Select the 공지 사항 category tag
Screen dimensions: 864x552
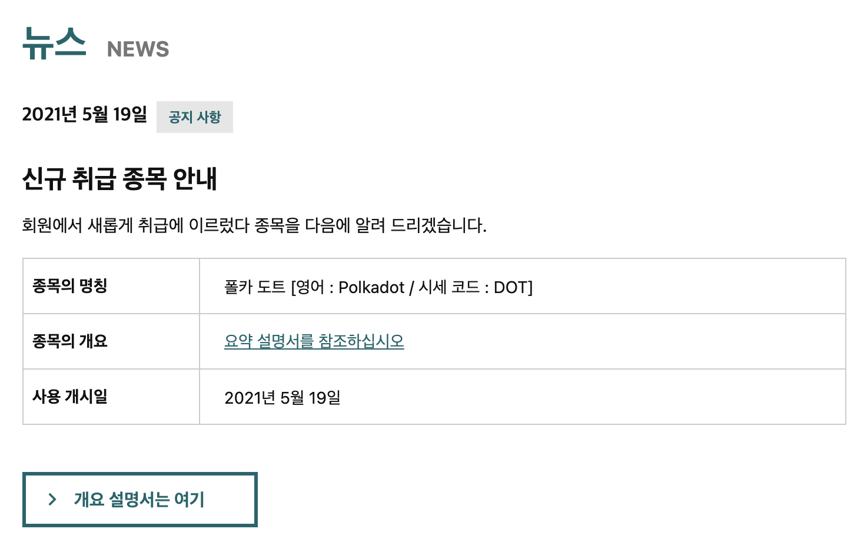195,117
